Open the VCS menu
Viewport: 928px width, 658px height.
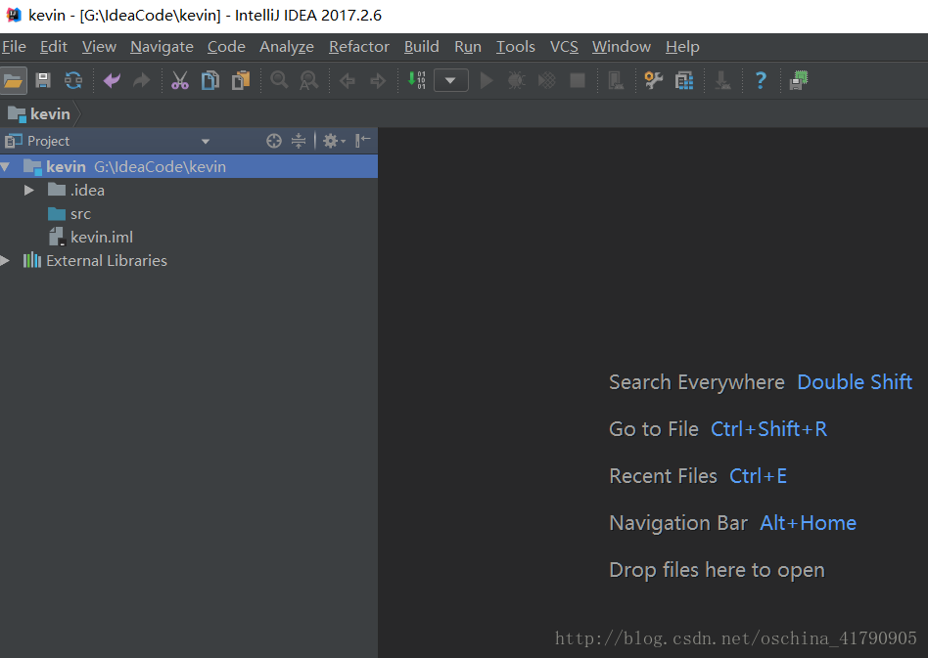564,46
